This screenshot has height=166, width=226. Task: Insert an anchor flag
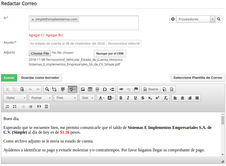click(x=136, y=89)
